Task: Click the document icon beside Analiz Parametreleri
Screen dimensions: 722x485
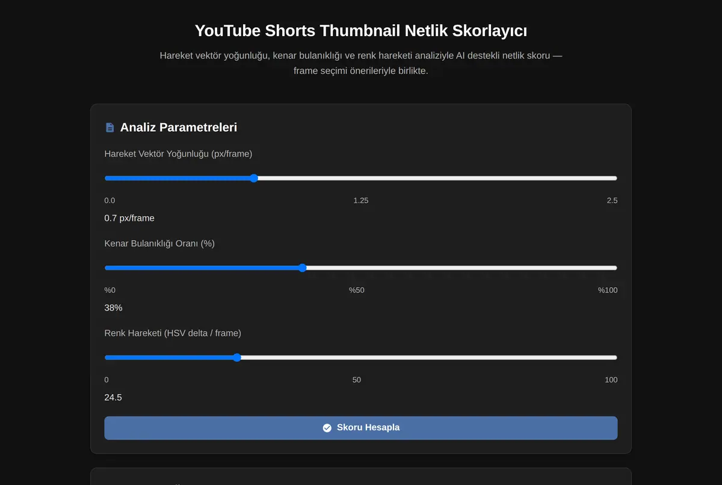Action: 110,128
